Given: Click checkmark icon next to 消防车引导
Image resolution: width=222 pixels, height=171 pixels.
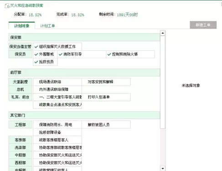Looking at the screenshot, I should 61,54.
